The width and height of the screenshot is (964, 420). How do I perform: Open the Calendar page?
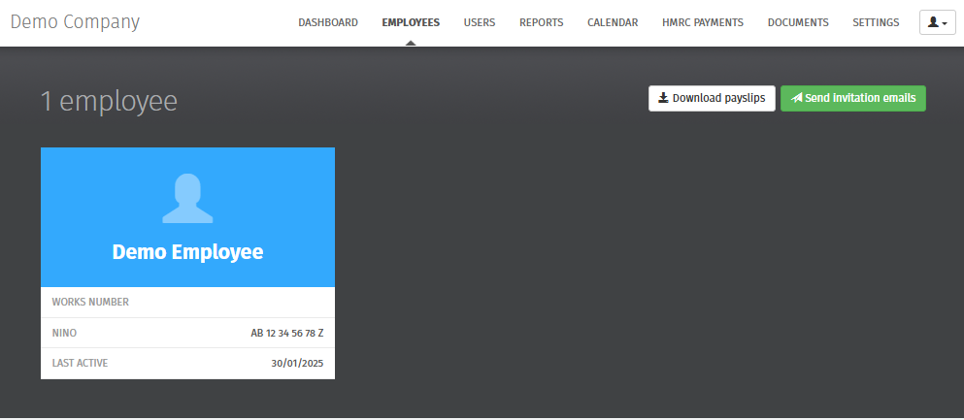[x=613, y=22]
